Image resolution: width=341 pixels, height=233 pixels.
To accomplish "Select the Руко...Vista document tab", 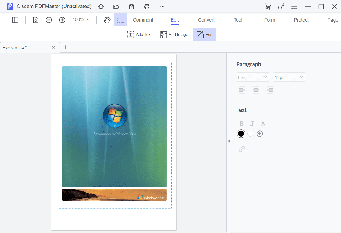I will tap(30, 47).
